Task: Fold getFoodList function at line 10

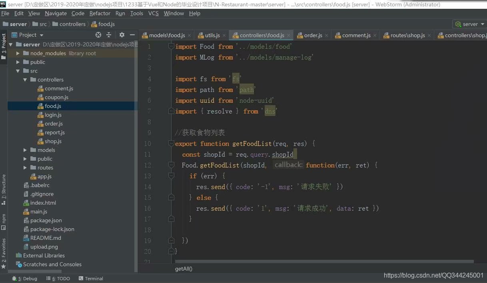Action: tap(172, 143)
